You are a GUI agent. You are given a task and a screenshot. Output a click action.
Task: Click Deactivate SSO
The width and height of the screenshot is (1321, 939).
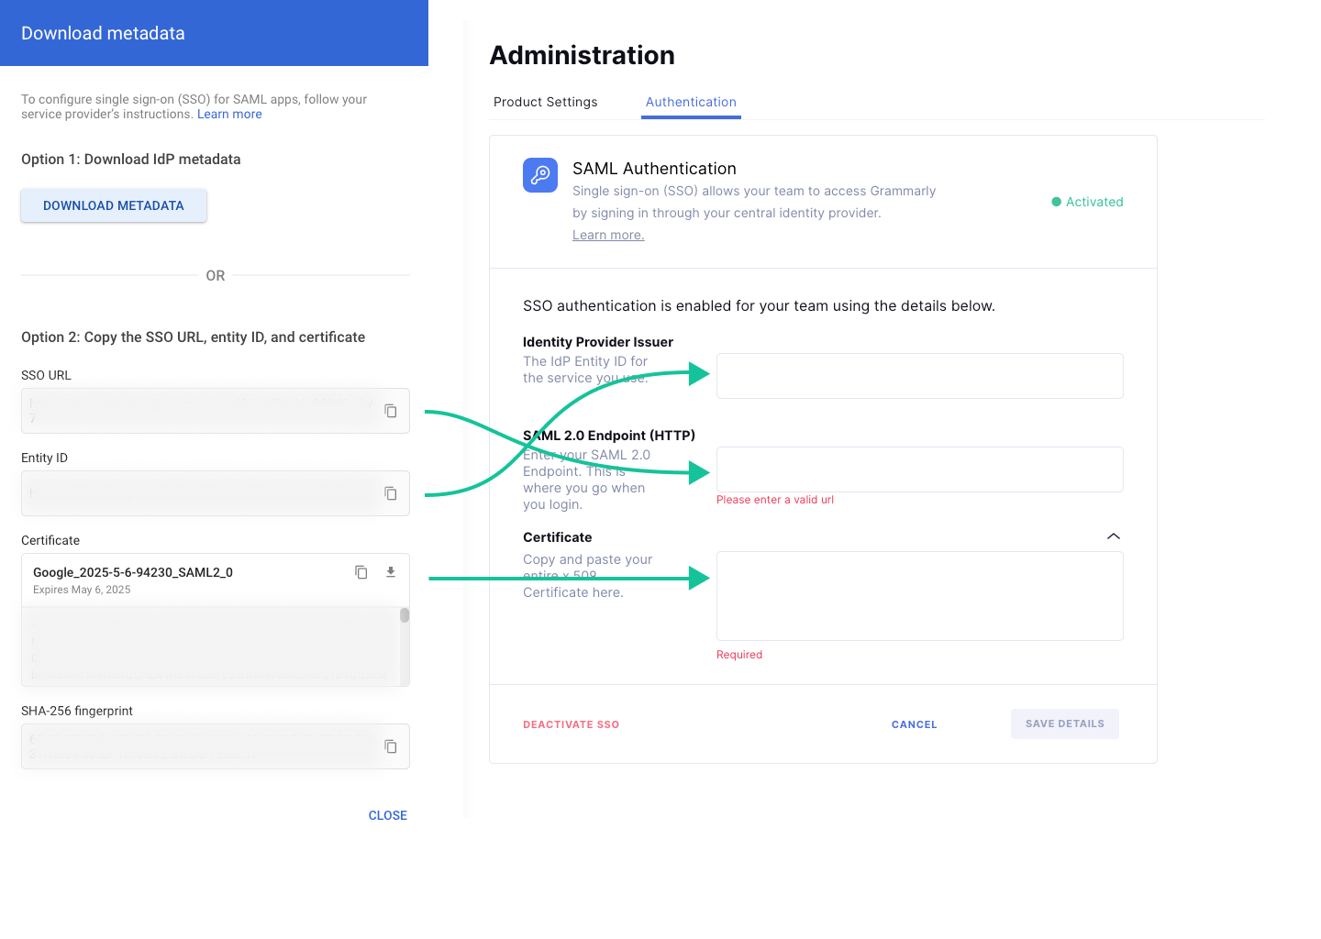(571, 724)
